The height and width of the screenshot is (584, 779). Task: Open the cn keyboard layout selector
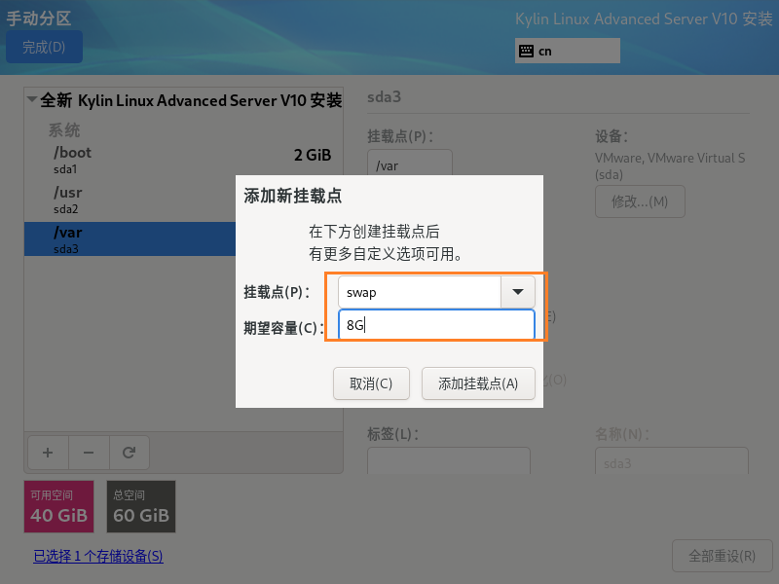568,51
